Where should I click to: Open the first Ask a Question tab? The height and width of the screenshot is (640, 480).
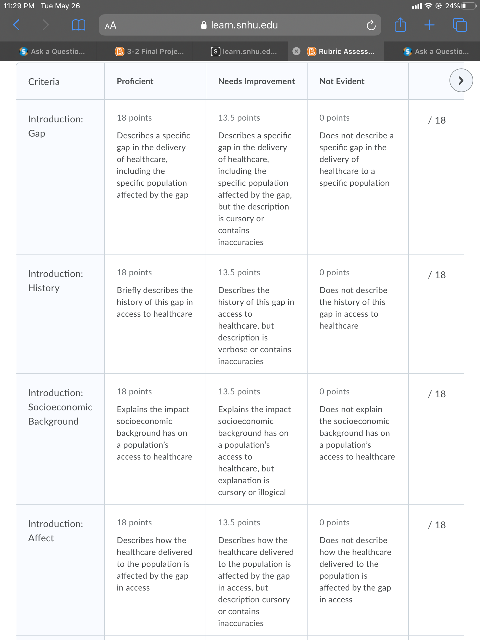coord(52,51)
